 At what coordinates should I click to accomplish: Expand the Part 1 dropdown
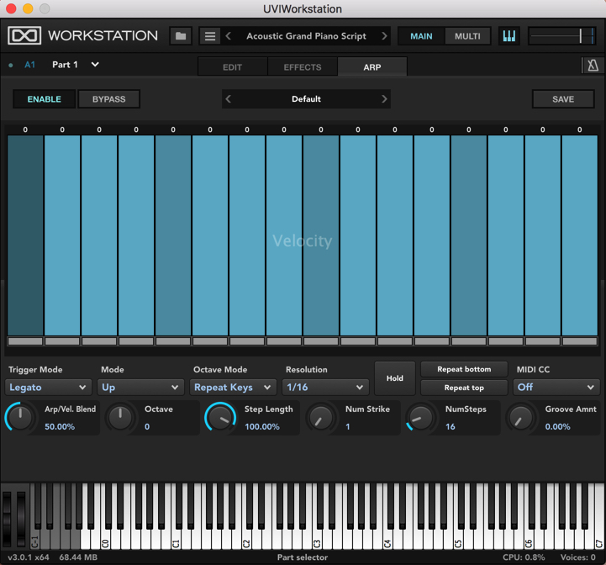point(95,65)
